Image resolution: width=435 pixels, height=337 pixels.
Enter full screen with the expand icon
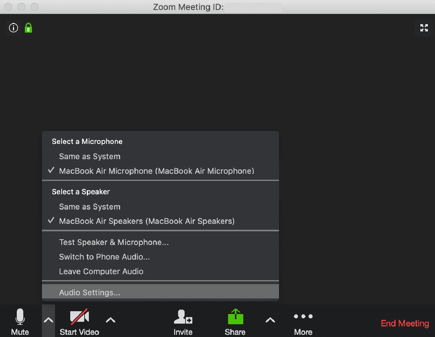[424, 28]
